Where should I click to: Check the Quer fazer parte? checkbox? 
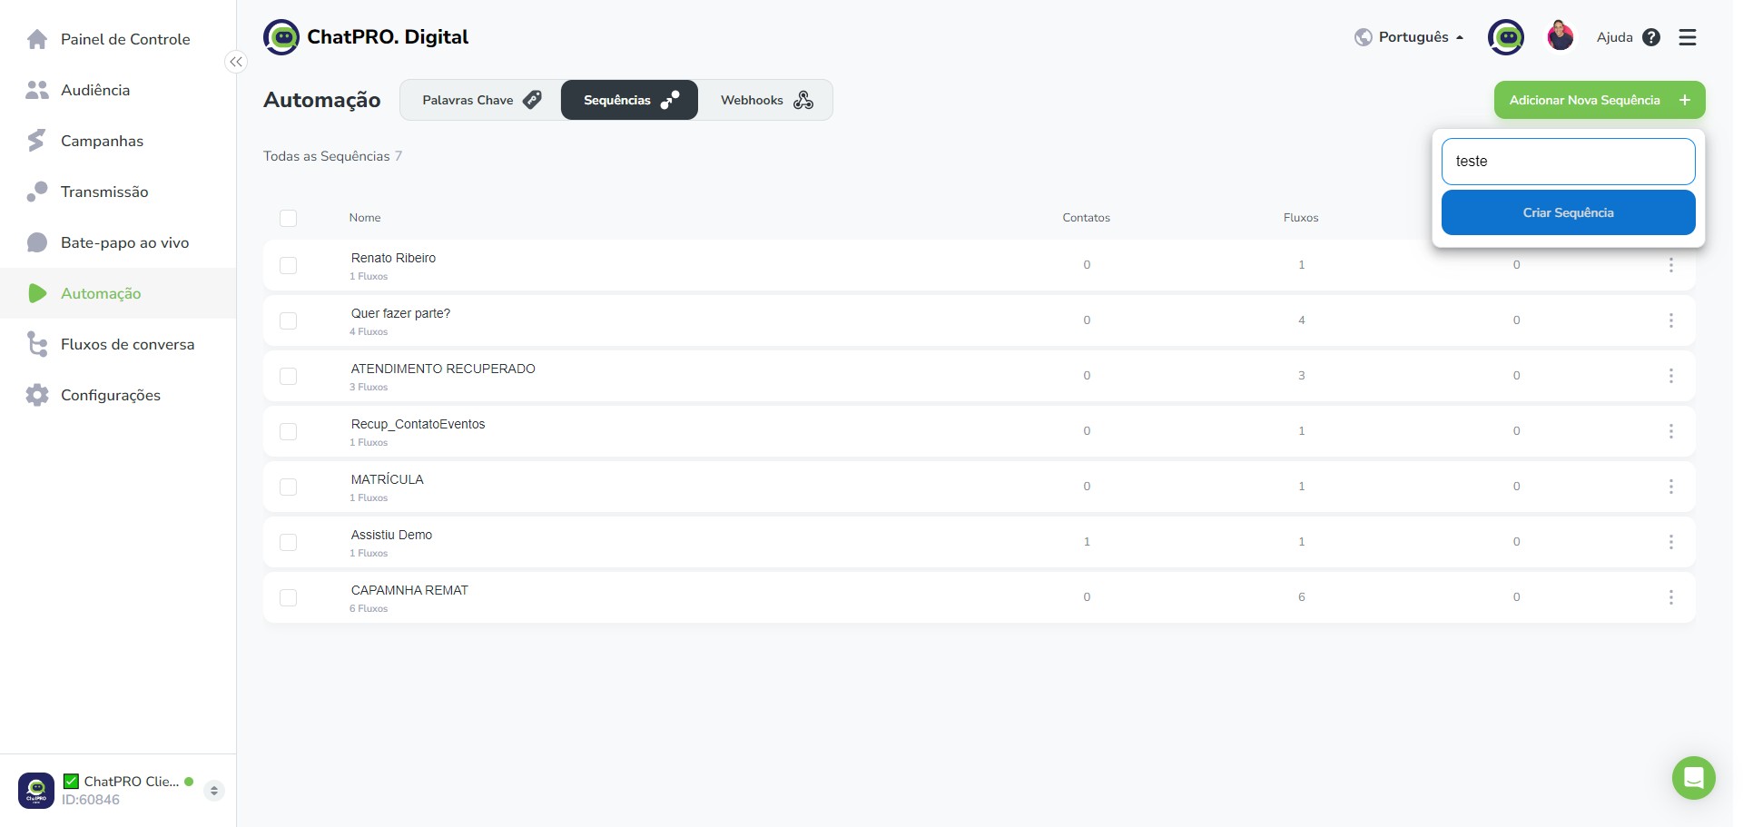click(x=289, y=320)
